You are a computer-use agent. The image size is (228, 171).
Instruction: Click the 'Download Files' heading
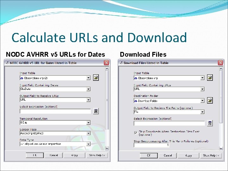(x=143, y=54)
